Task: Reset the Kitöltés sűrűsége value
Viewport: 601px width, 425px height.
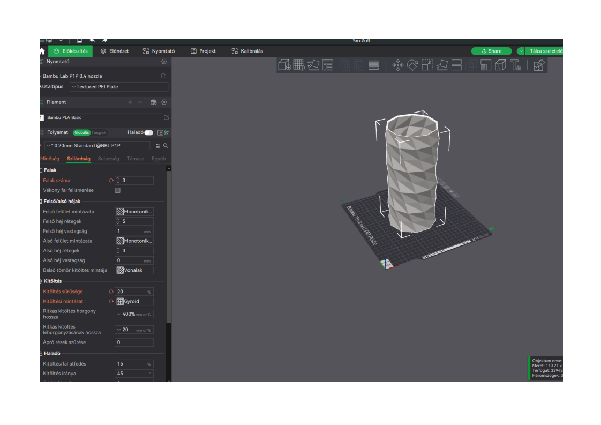Action: [x=111, y=292]
